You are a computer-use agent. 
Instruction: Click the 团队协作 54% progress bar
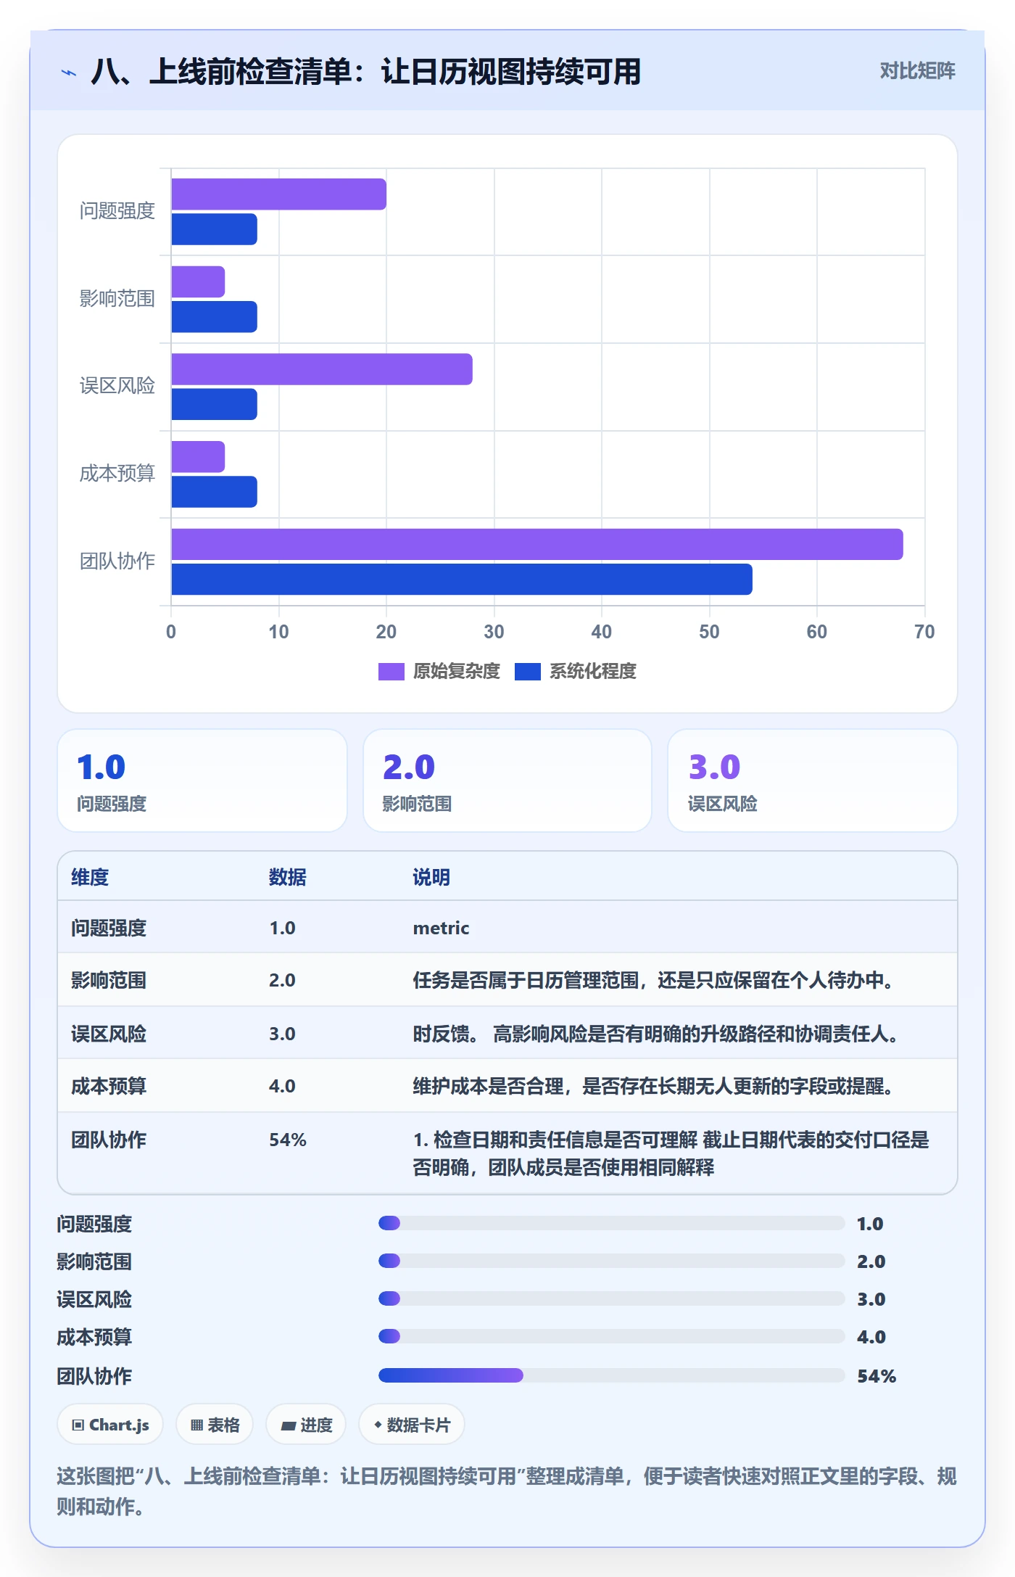coord(612,1375)
